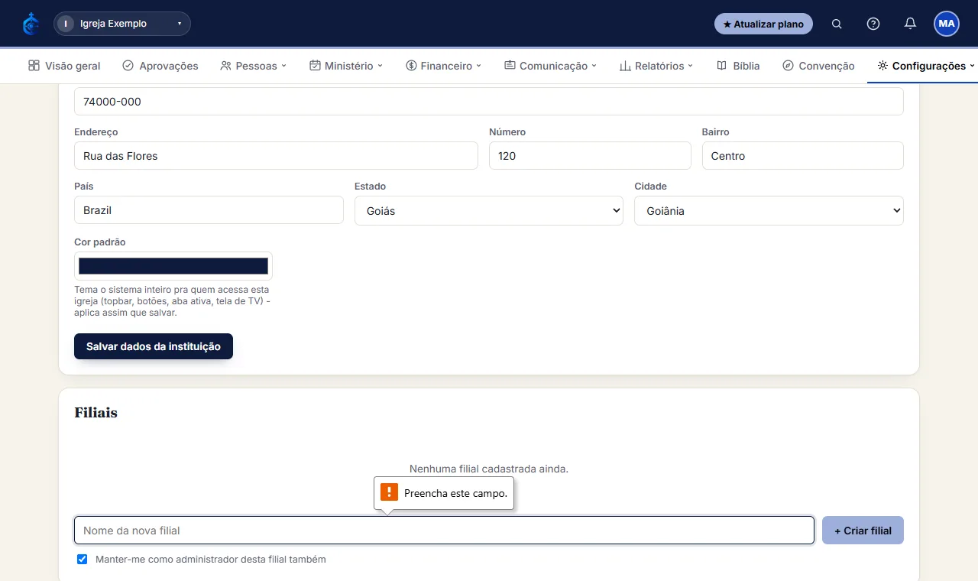This screenshot has height=581, width=978.
Task: Click the 'I' badge of Igreja Exemplo
Action: pos(66,24)
